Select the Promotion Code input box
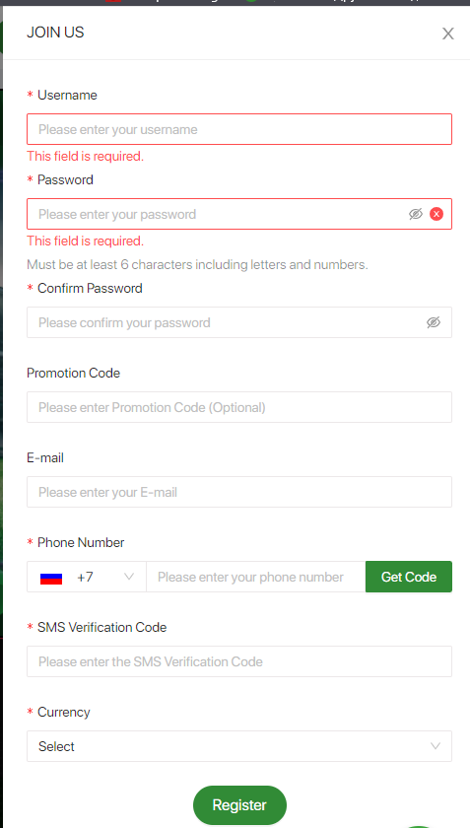The image size is (470, 828). click(x=239, y=407)
